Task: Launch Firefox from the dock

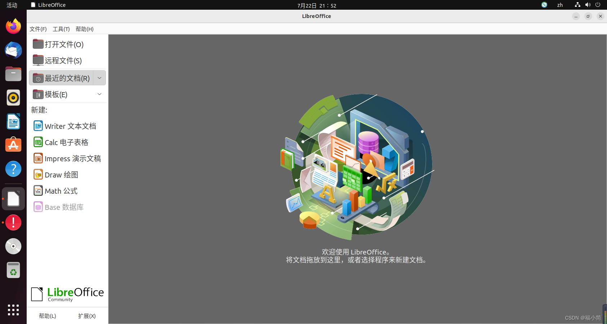Action: click(x=13, y=26)
